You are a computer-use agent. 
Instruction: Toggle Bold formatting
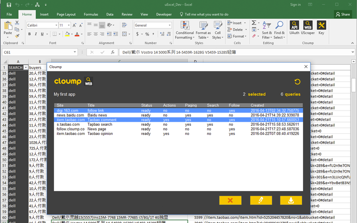[x=30, y=34]
